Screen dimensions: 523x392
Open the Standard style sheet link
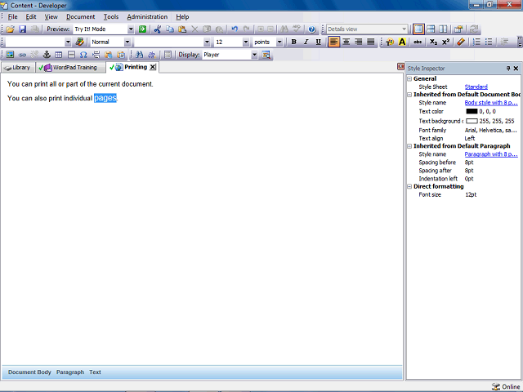476,87
